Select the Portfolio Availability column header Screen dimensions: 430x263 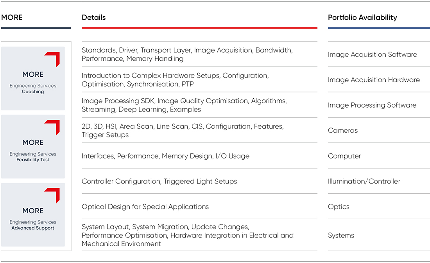362,18
